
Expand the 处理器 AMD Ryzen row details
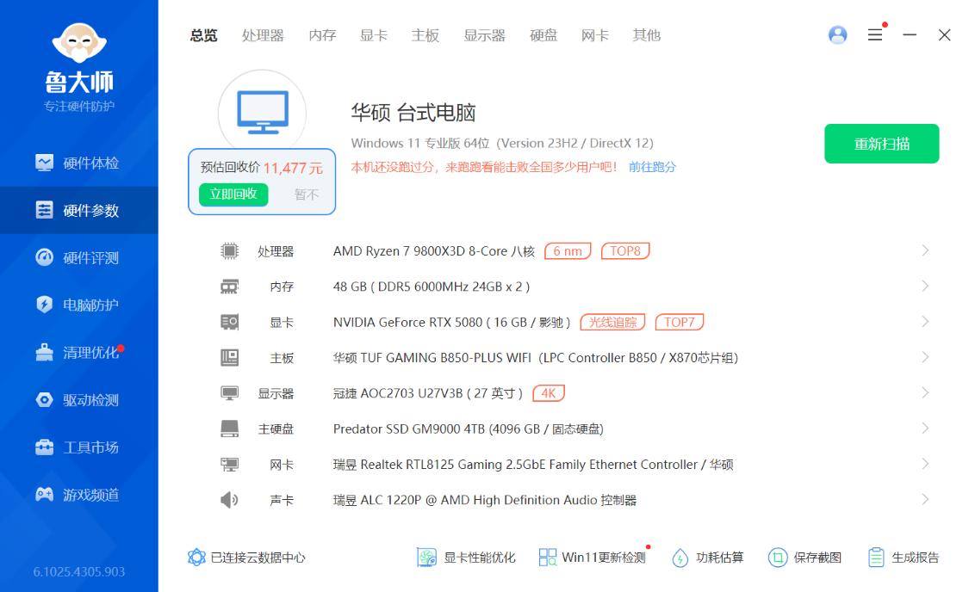(x=925, y=250)
